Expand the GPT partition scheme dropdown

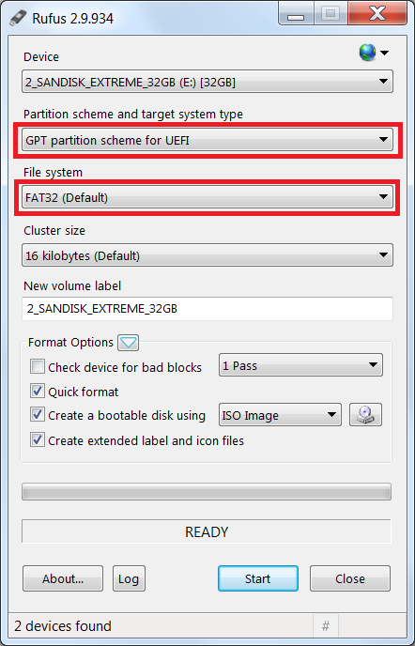tap(207, 140)
